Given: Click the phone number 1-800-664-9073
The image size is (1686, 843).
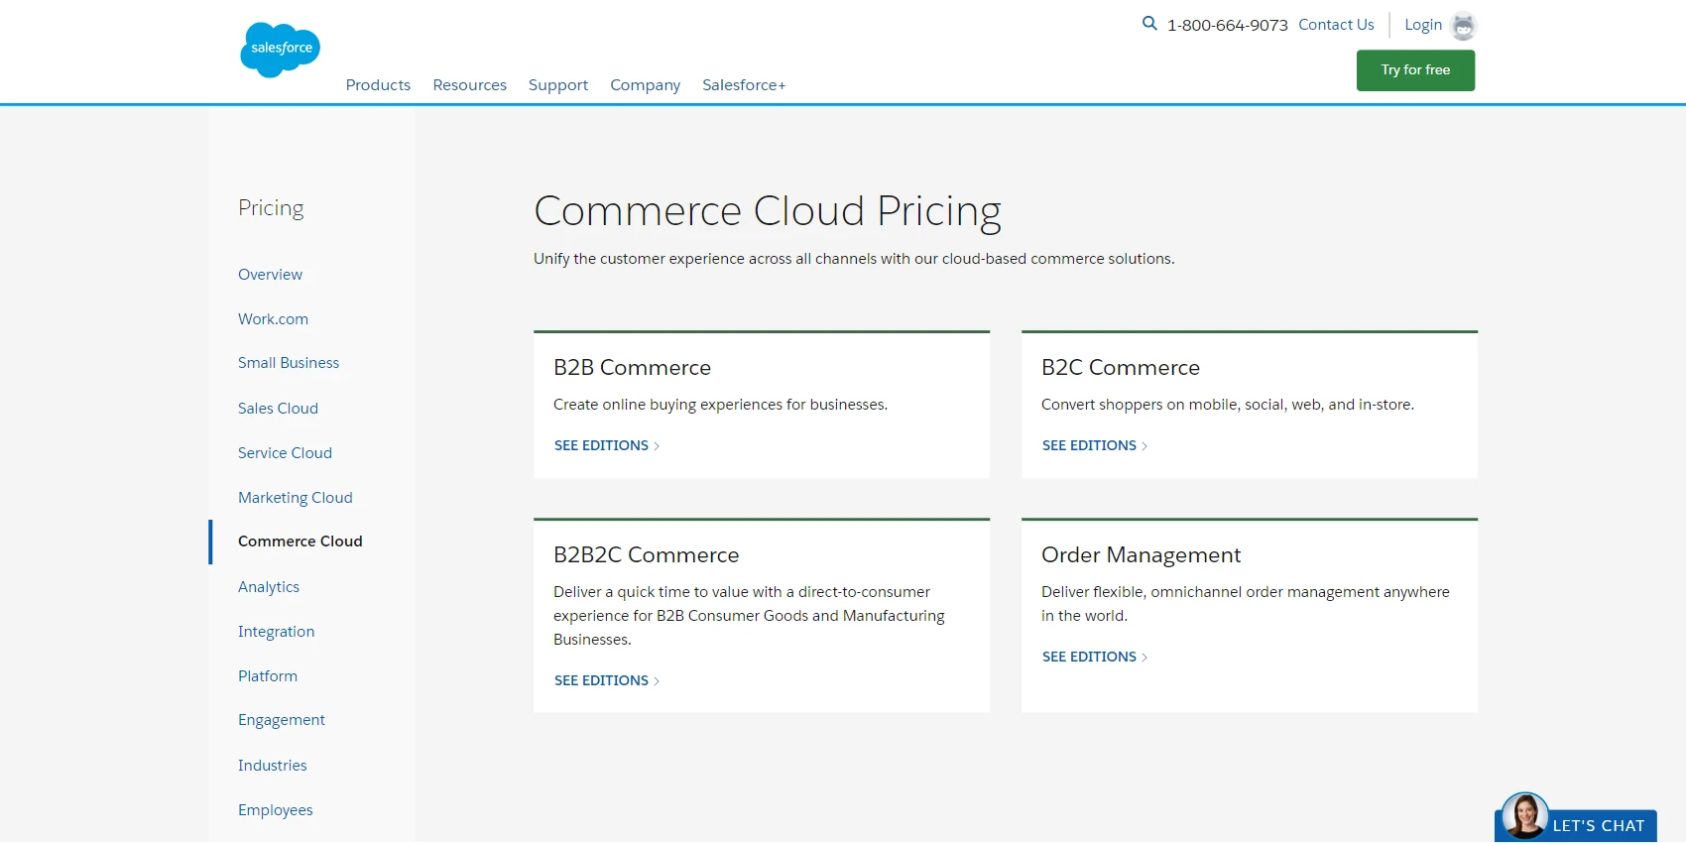Looking at the screenshot, I should click(1228, 26).
